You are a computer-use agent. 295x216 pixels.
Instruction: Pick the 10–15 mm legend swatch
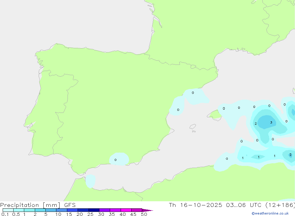62,210
